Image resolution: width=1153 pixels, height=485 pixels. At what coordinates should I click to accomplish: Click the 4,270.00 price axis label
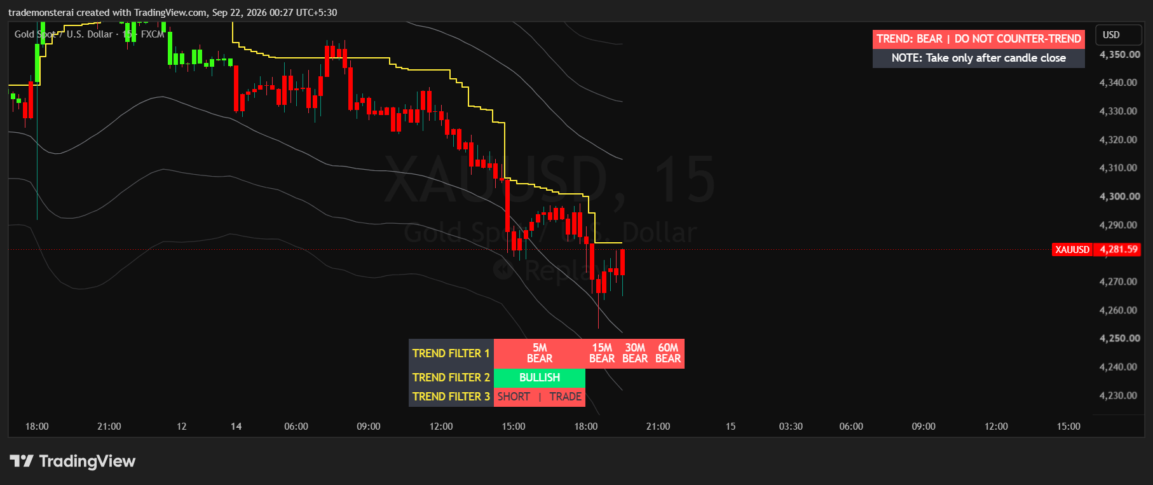click(x=1119, y=282)
